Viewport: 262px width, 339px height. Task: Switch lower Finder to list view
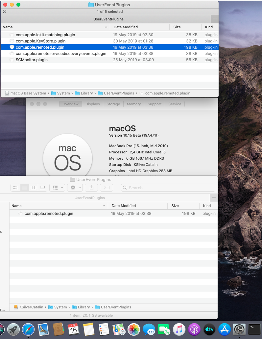(x=25, y=188)
